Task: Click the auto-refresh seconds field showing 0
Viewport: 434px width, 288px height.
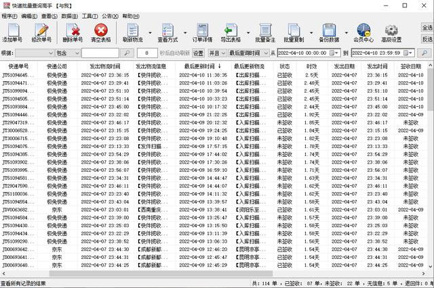Action: (x=147, y=53)
